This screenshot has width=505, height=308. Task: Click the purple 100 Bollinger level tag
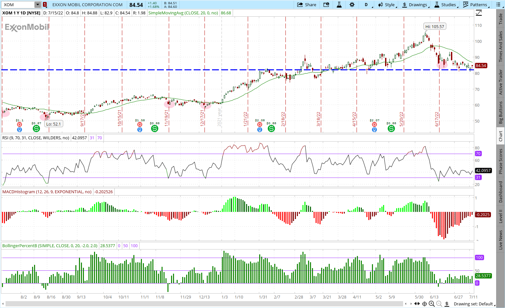(x=479, y=258)
